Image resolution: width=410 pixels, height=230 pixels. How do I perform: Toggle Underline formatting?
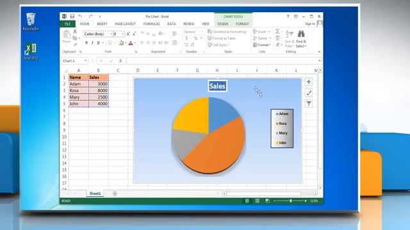(x=98, y=43)
